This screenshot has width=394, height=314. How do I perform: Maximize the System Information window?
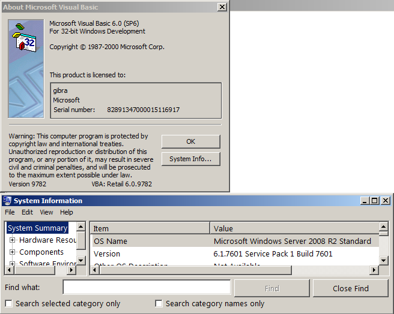[x=374, y=201]
